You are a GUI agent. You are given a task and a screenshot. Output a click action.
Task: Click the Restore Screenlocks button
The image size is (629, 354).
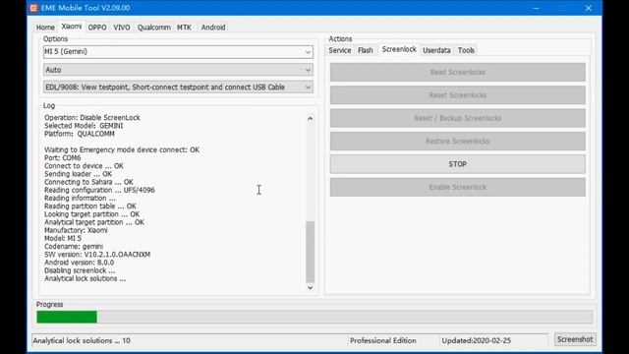click(x=458, y=142)
